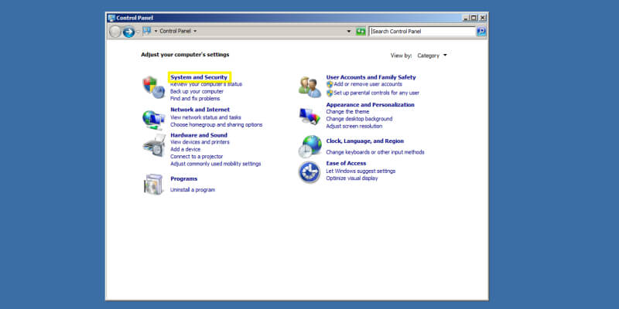Click the Control Panel title bar icon
The height and width of the screenshot is (309, 619).
pyautogui.click(x=111, y=18)
